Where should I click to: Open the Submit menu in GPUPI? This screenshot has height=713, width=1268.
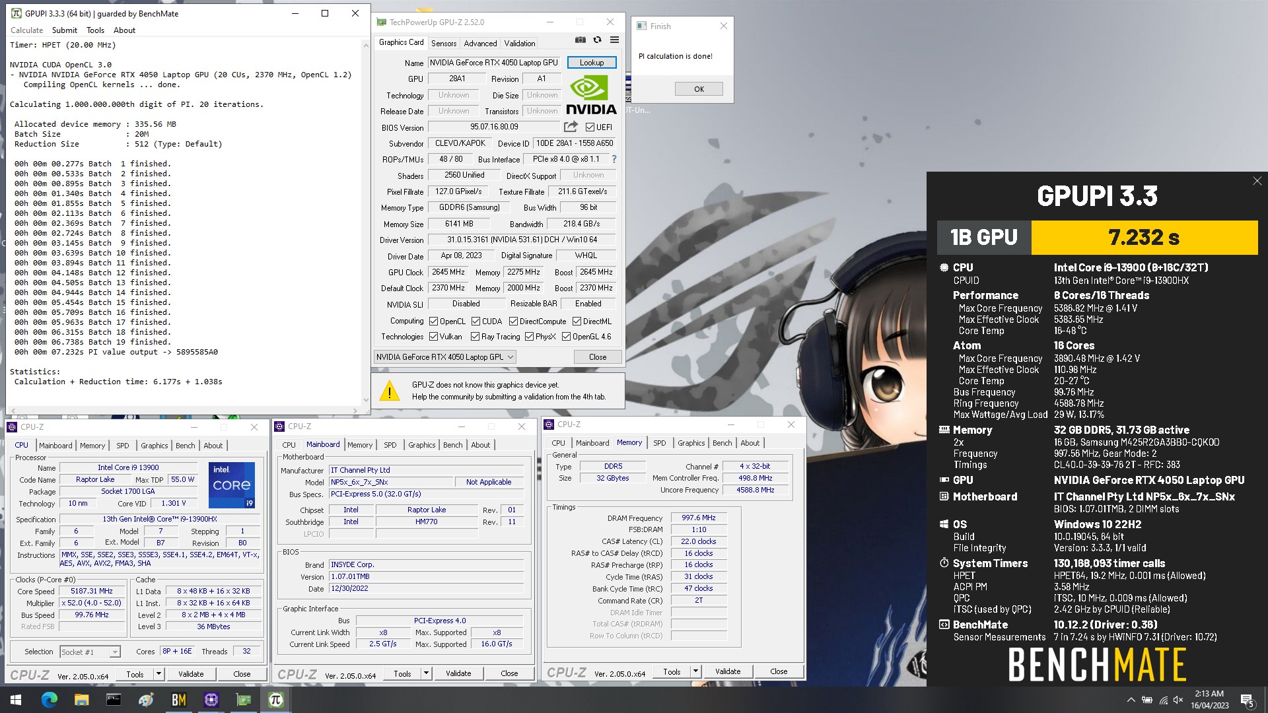[x=64, y=30]
